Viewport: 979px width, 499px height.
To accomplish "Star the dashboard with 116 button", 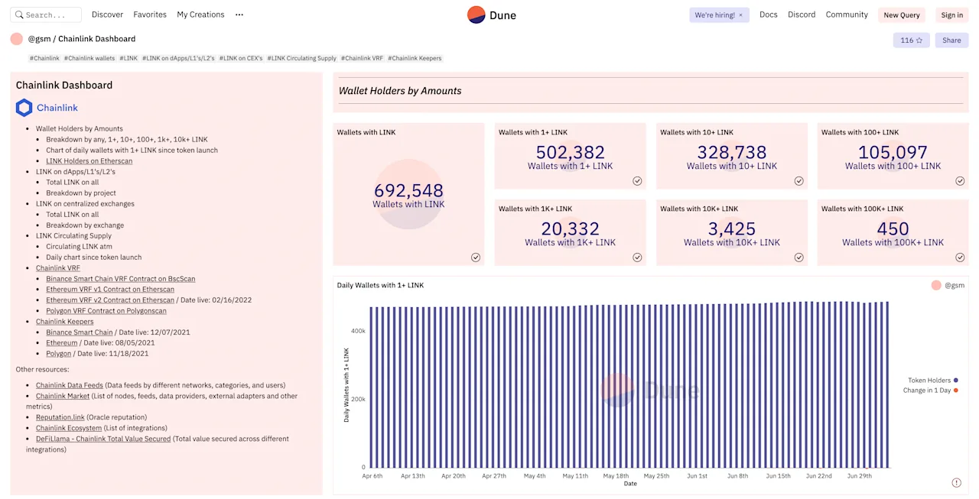I will (911, 41).
